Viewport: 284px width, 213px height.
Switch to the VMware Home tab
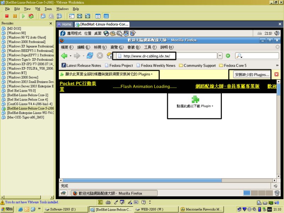click(x=65, y=24)
